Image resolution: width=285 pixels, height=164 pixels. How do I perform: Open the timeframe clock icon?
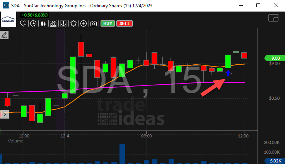33,23
